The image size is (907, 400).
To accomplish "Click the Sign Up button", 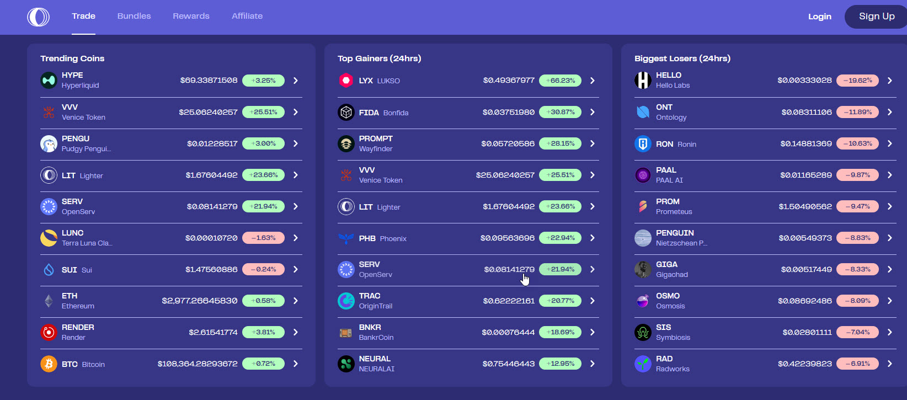I will tap(877, 17).
